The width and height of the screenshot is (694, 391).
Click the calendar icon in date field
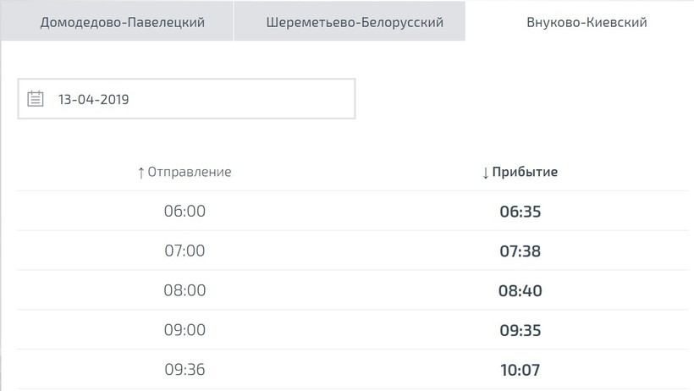pos(36,99)
